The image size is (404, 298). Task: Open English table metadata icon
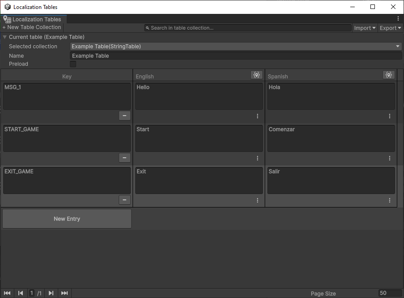click(256, 75)
